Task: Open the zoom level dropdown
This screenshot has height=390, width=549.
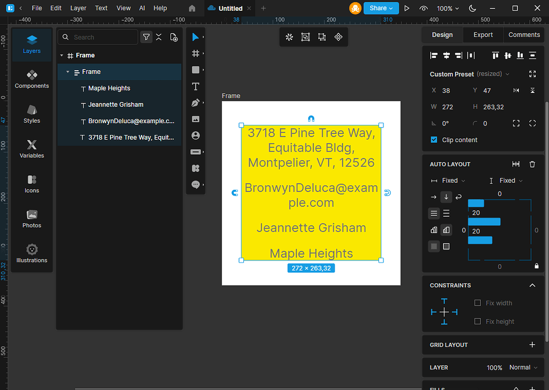Action: click(448, 8)
